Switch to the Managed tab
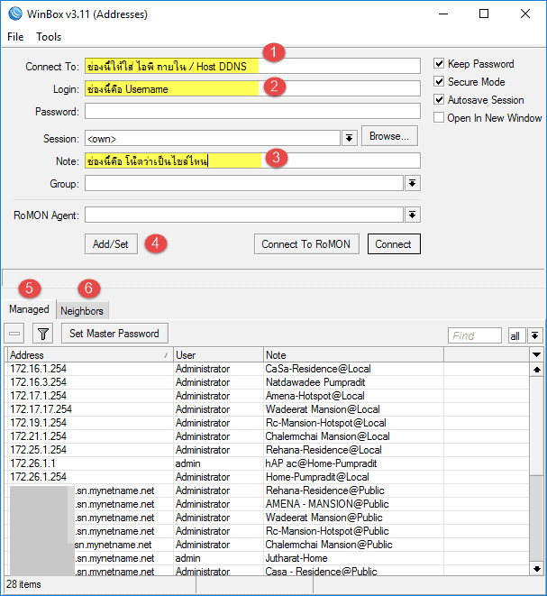The height and width of the screenshot is (596, 547). coord(29,309)
